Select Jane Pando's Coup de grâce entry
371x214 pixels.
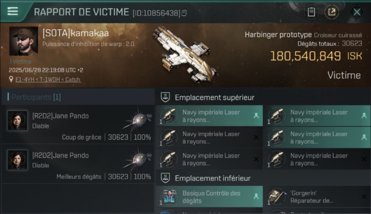[78, 124]
